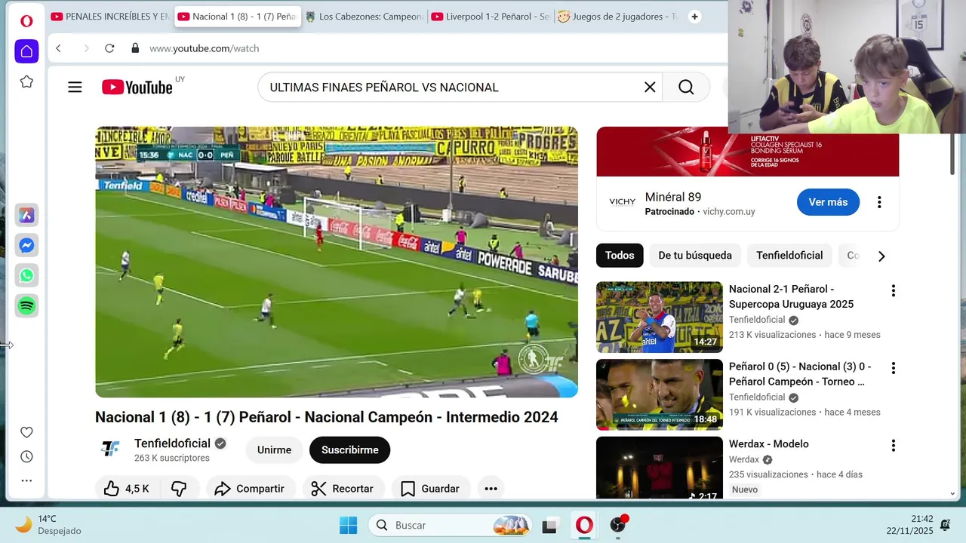Open the taskbar clock 21:42
Screen dimensions: 966x543
[x=909, y=525]
